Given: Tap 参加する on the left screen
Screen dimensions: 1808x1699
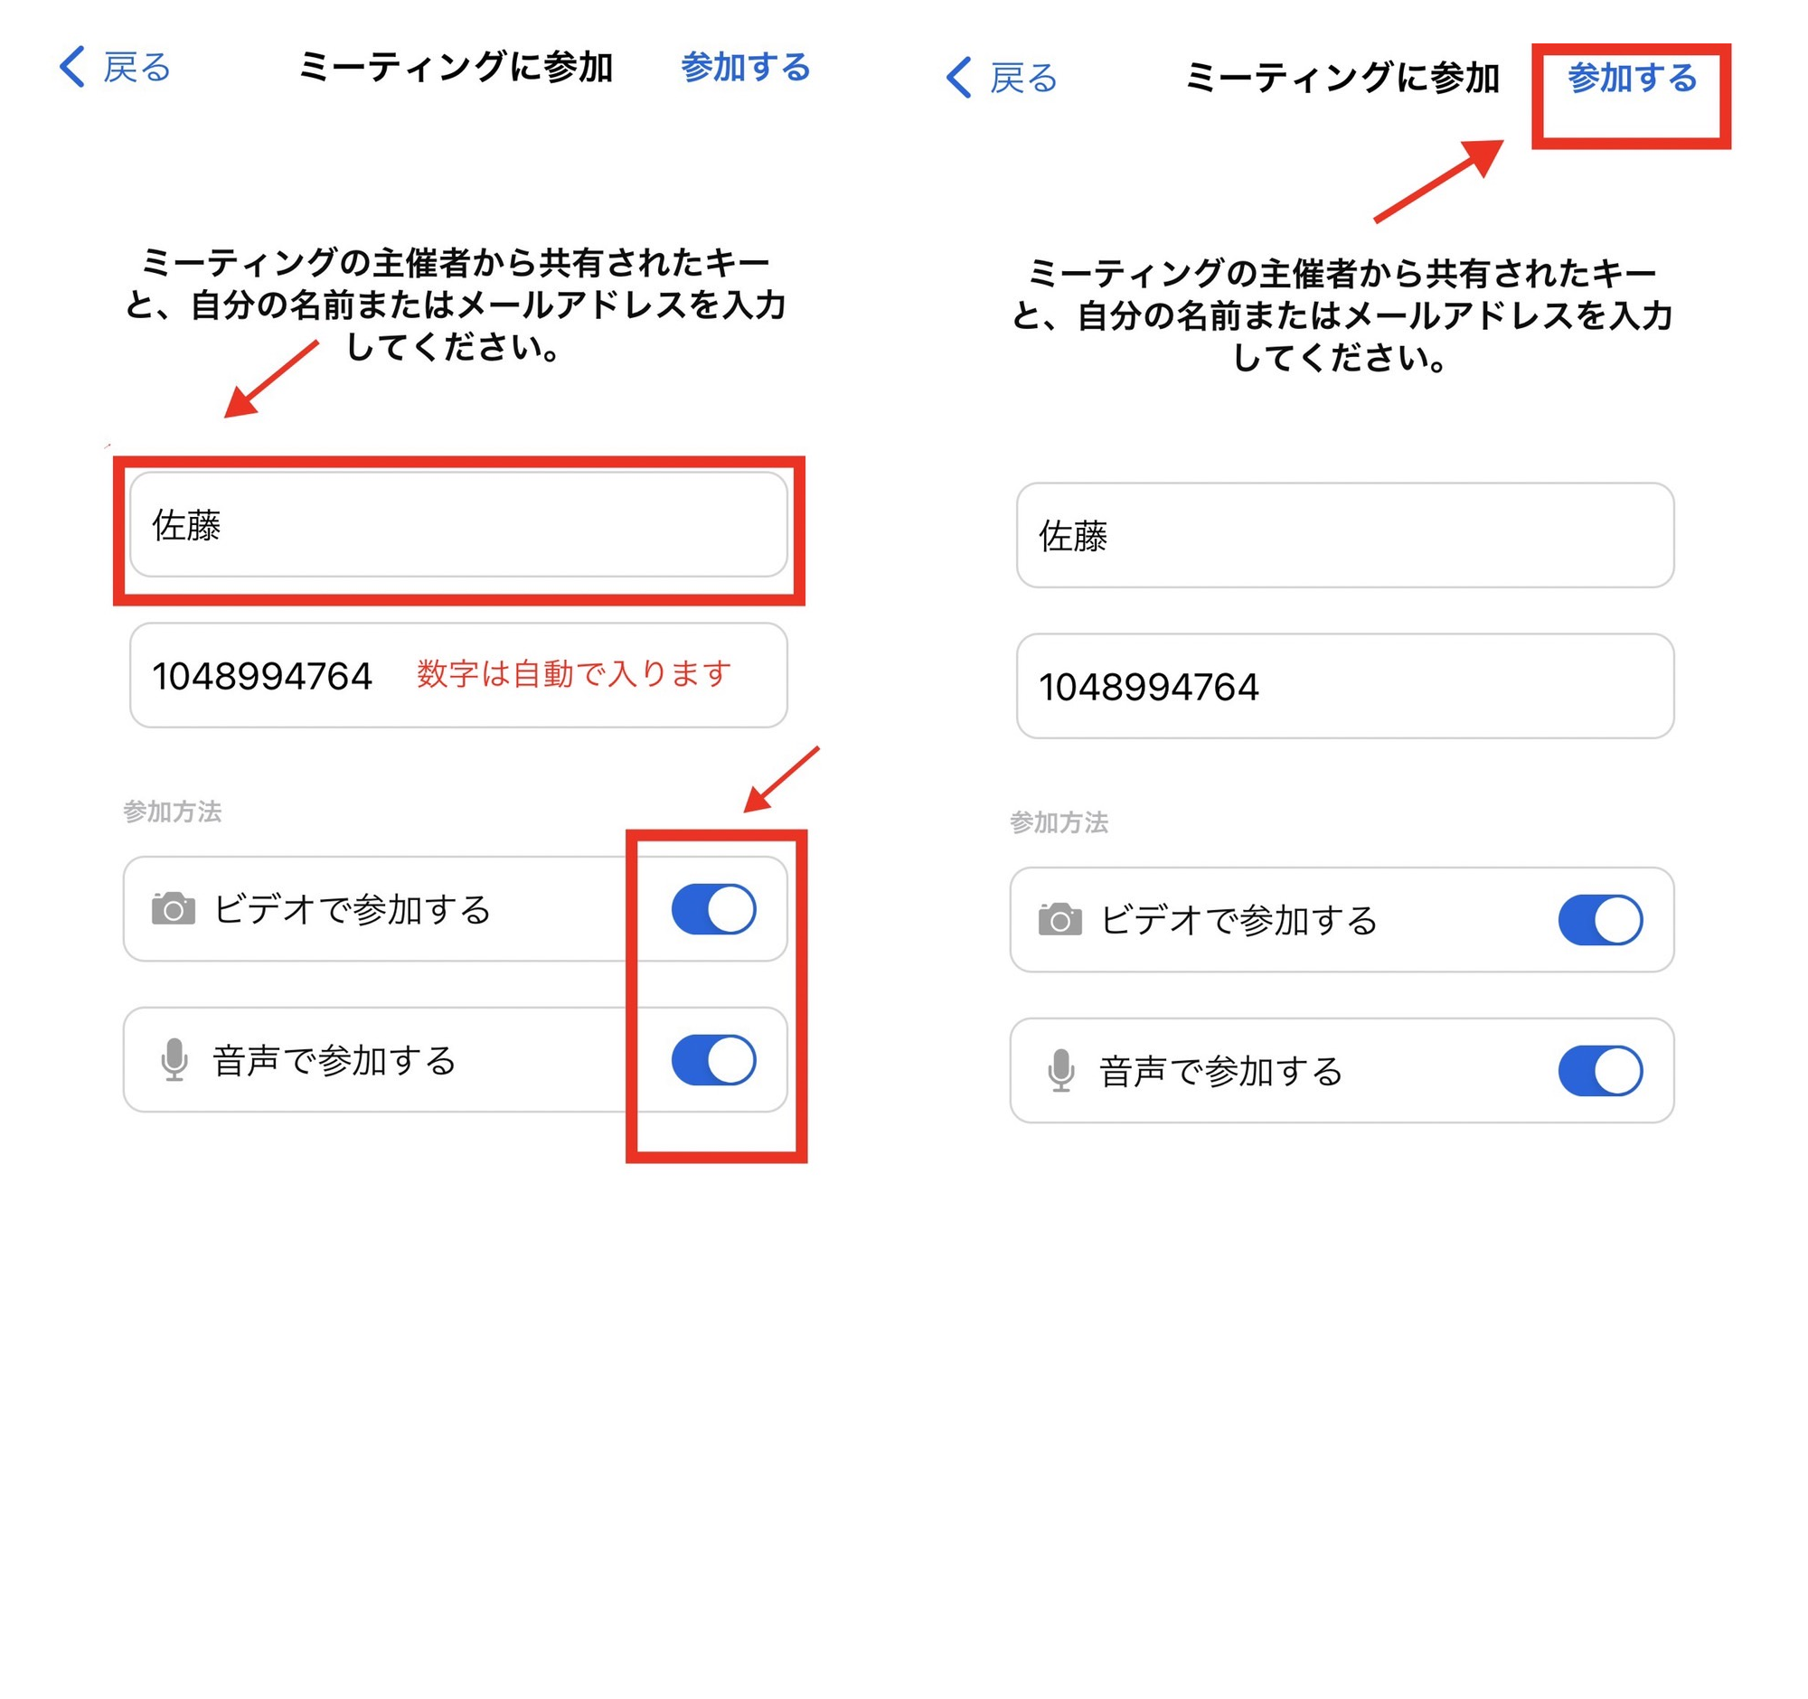Looking at the screenshot, I should (x=746, y=67).
